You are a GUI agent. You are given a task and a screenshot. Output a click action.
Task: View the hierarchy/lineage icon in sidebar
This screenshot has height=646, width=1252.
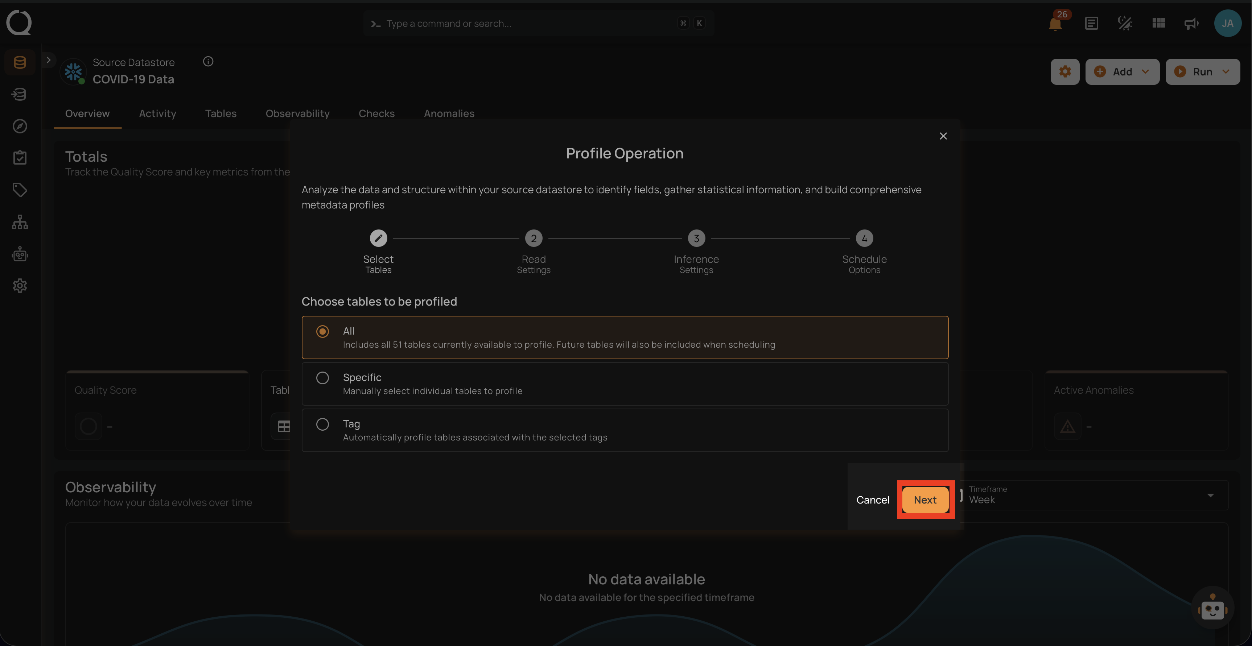click(20, 222)
